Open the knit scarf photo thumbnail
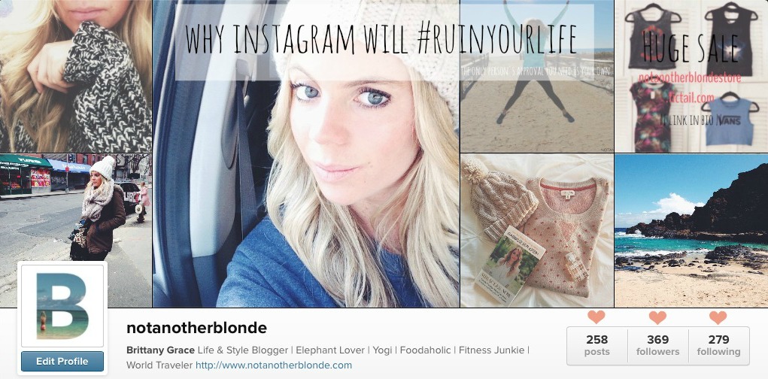 tap(76, 76)
